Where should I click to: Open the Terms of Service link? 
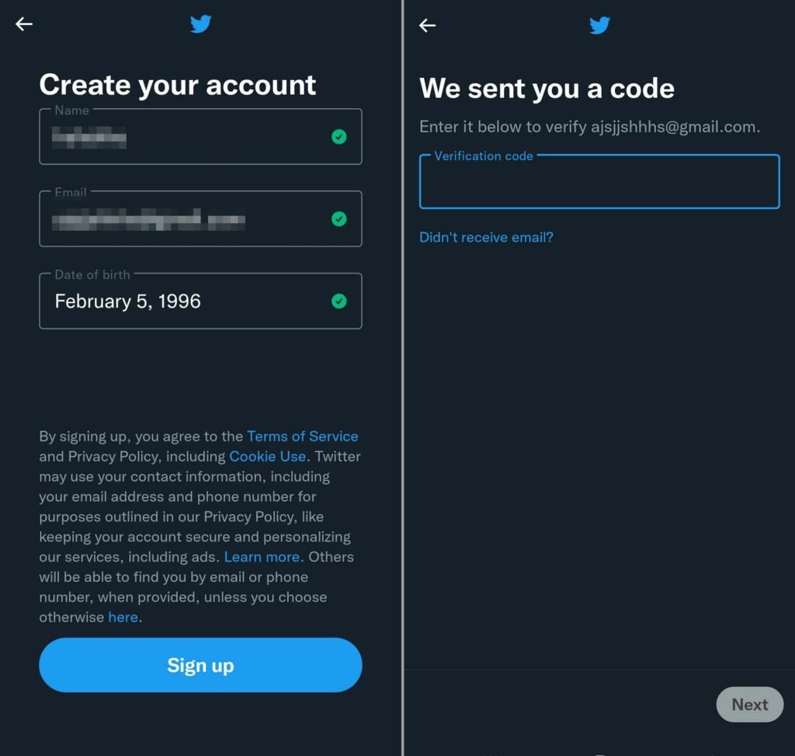click(303, 437)
